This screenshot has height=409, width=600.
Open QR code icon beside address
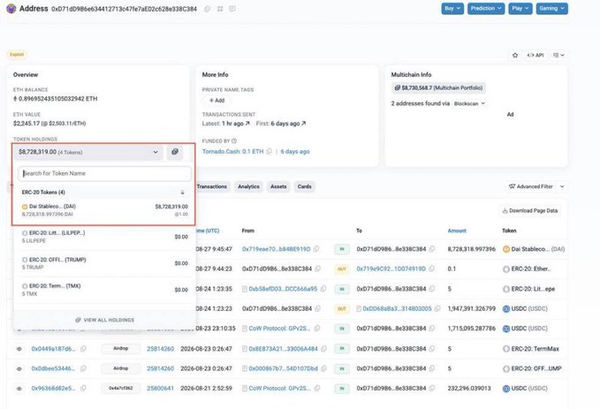coord(220,9)
